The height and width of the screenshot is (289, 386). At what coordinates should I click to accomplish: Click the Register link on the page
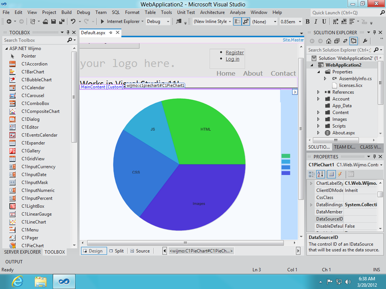pyautogui.click(x=234, y=52)
